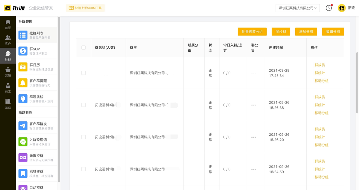This screenshot has width=359, height=190.
Task: Toggle the select-all checkbox in table header
Action: coord(84,47)
